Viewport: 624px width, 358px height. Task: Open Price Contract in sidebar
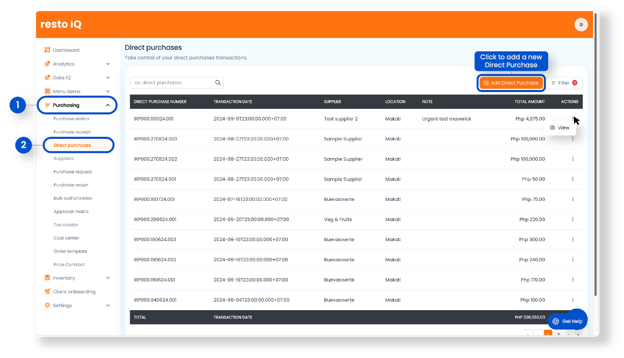pyautogui.click(x=69, y=264)
